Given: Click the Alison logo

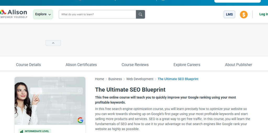Looking at the screenshot, I should pos(14,14).
